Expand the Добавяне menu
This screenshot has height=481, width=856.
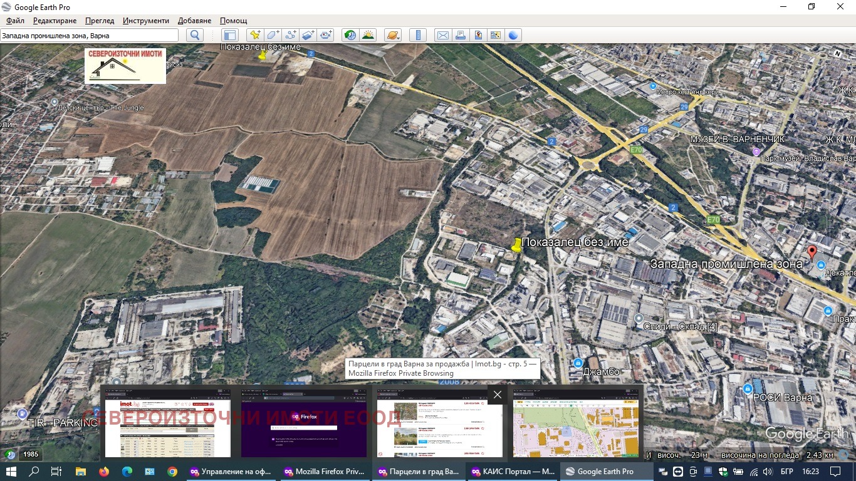click(x=194, y=21)
